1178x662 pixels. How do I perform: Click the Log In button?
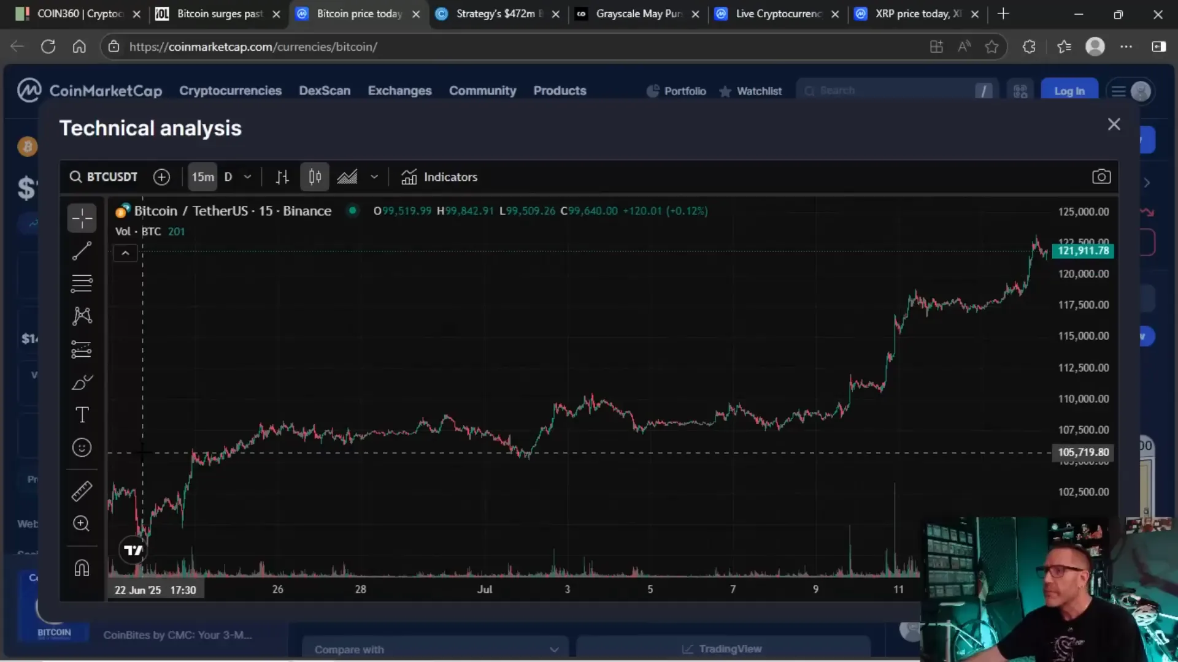[1069, 91]
